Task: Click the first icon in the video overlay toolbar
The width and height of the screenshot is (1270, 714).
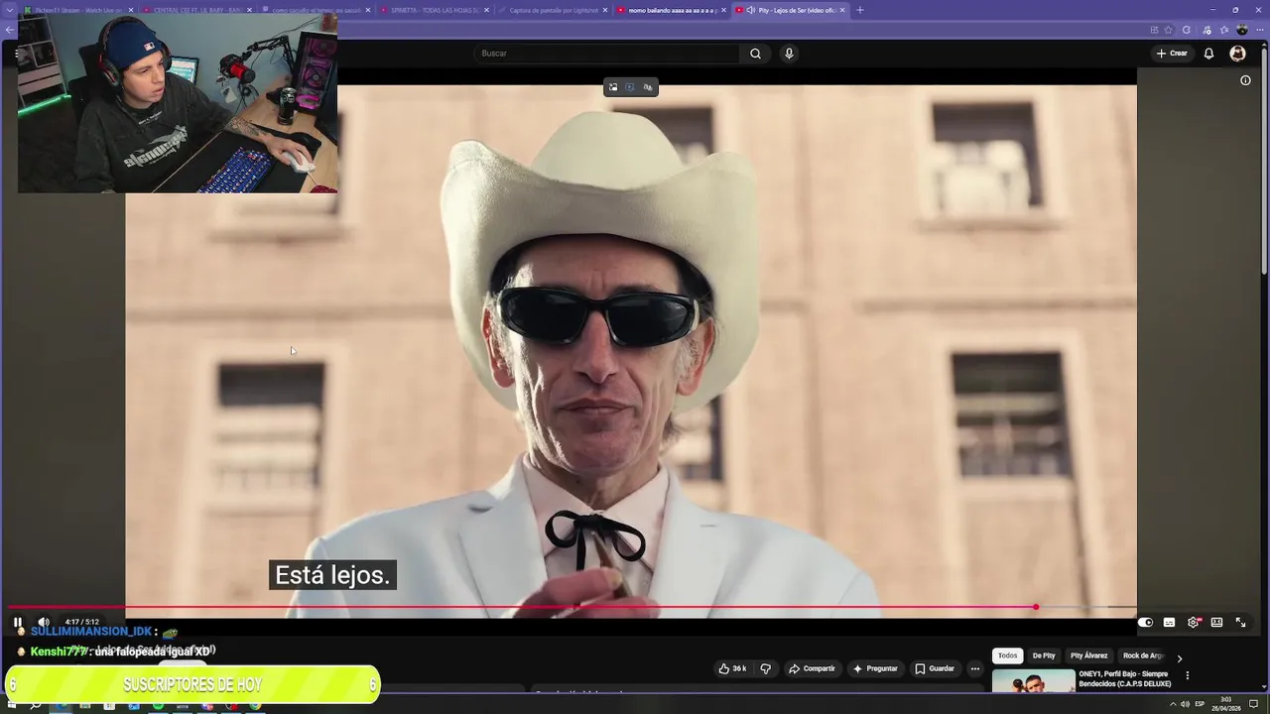Action: tap(613, 87)
